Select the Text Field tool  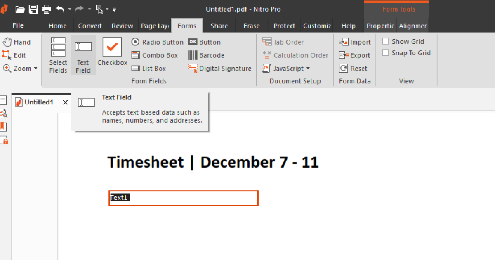coord(83,55)
